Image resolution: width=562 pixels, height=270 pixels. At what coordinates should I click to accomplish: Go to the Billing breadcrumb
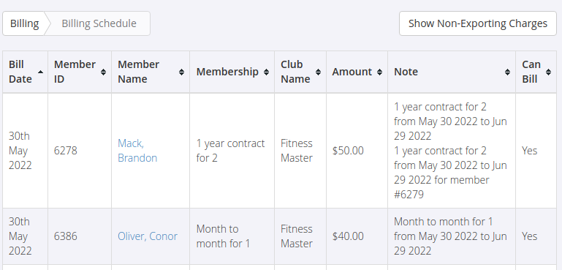click(x=24, y=23)
